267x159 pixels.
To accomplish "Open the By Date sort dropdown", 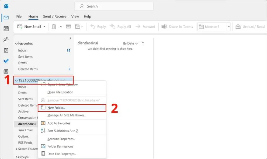I will [x=130, y=44].
